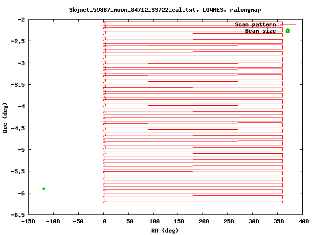Click the x-axis tick label 100
The image size is (313, 235).
155,221
